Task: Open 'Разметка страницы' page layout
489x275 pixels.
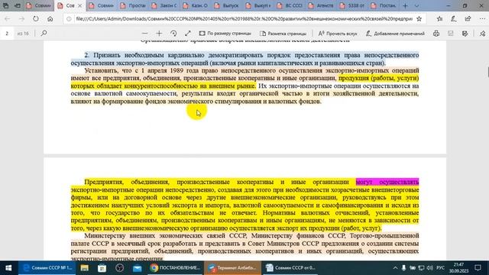Action: click(x=283, y=34)
